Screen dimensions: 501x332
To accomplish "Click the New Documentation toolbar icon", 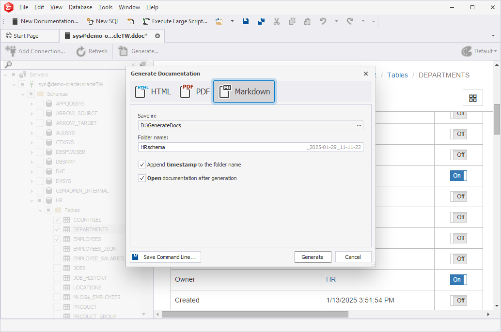I will (15, 21).
